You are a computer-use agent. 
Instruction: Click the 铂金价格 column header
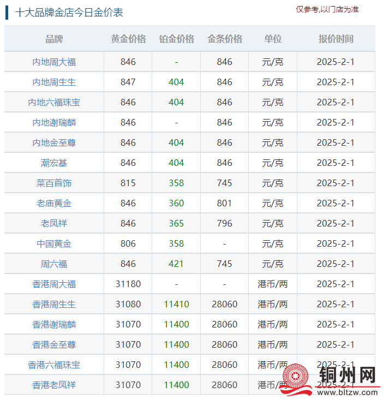(176, 39)
